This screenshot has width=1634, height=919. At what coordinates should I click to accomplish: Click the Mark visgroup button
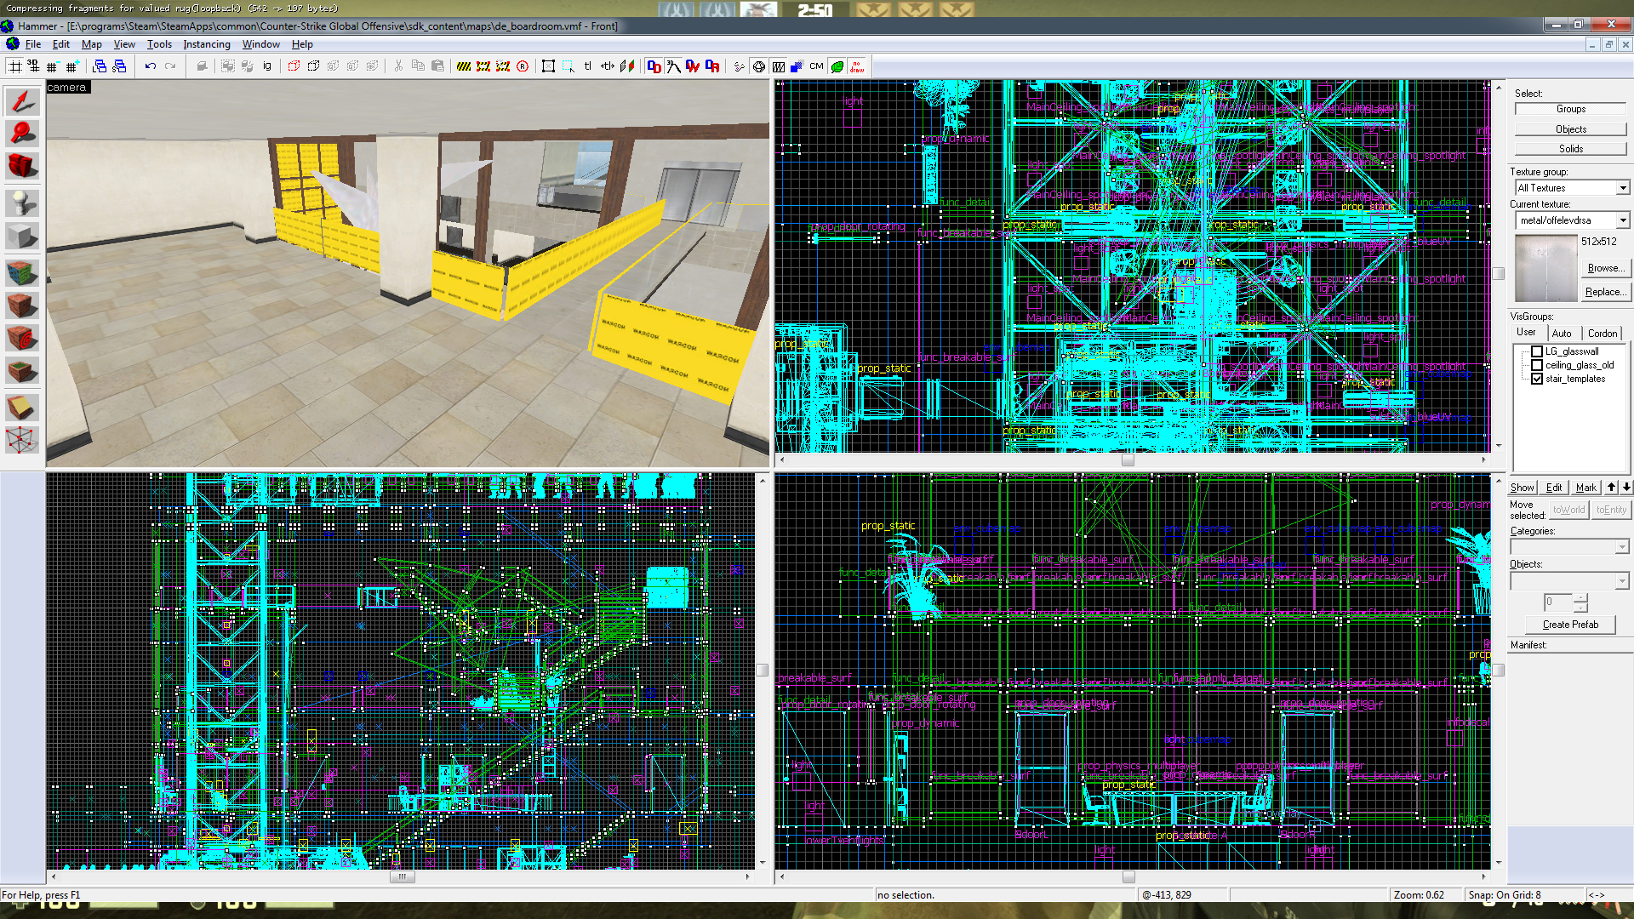1585,488
